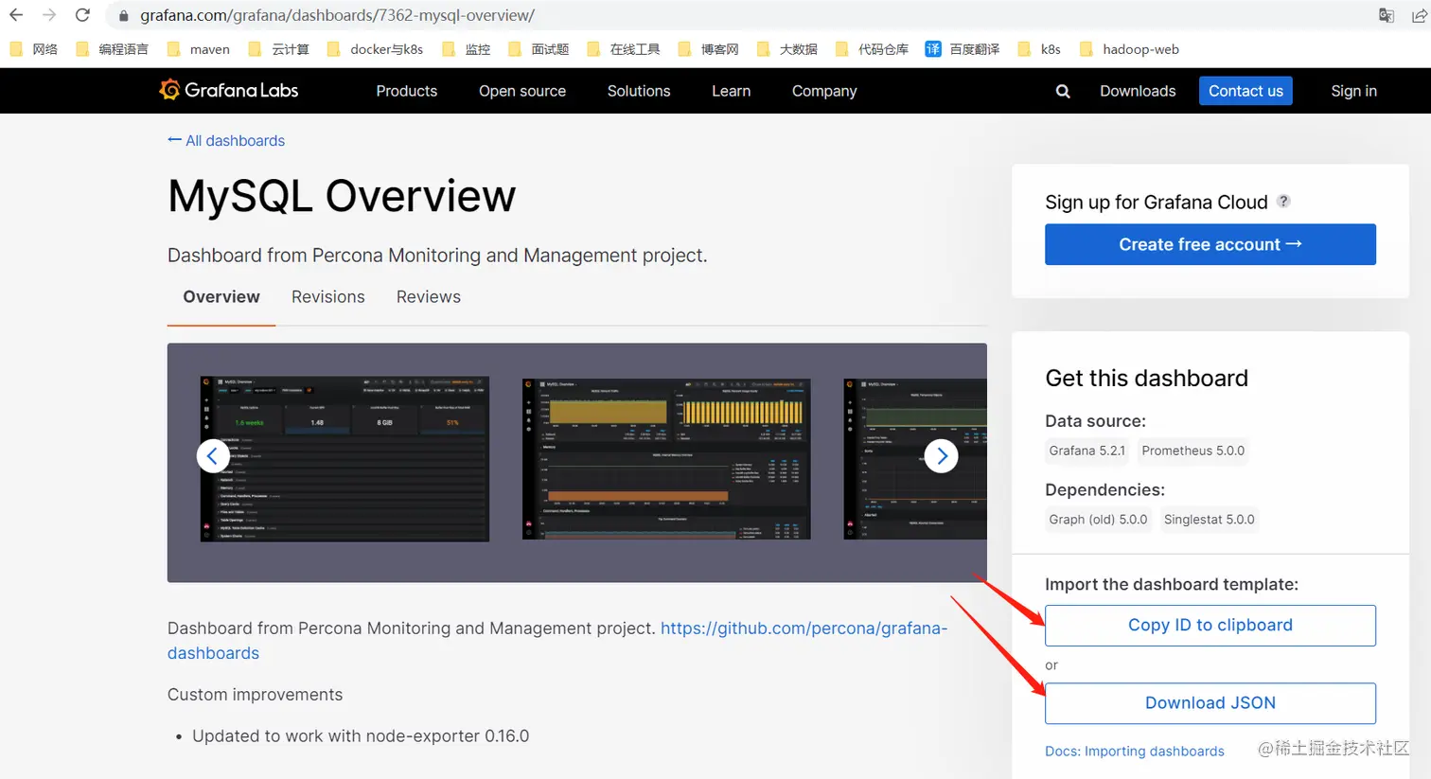
Task: Click the third partially visible screenshot thumbnail
Action: pyautogui.click(x=915, y=459)
